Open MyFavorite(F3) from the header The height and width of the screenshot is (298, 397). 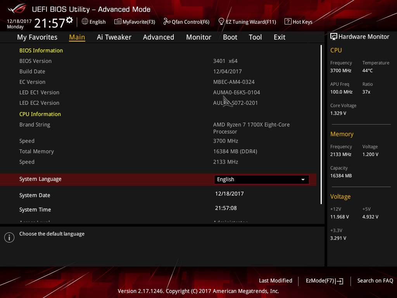pyautogui.click(x=135, y=22)
